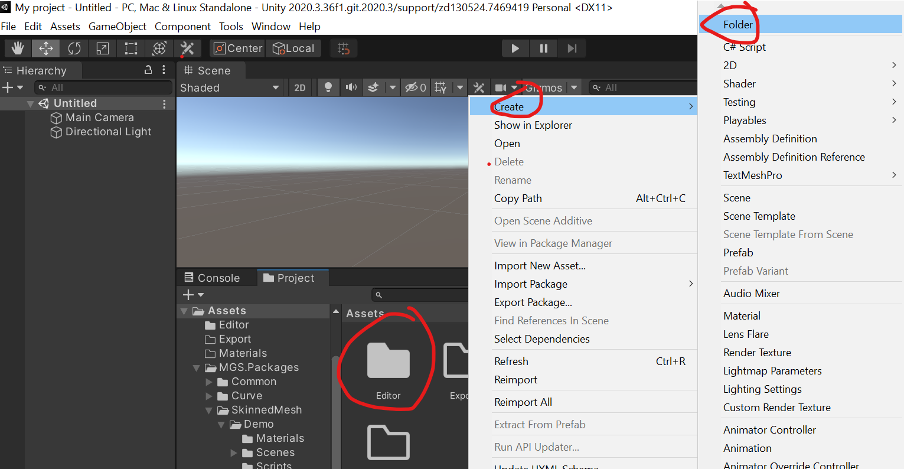The height and width of the screenshot is (469, 904).
Task: Open the Component menu
Action: point(182,27)
